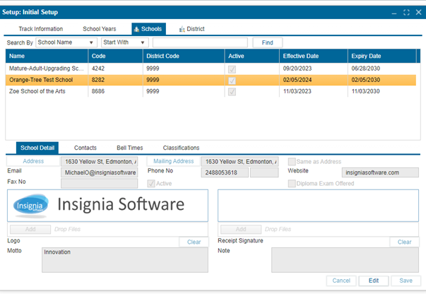Open the Schools tab
The width and height of the screenshot is (426, 294).
click(x=148, y=29)
